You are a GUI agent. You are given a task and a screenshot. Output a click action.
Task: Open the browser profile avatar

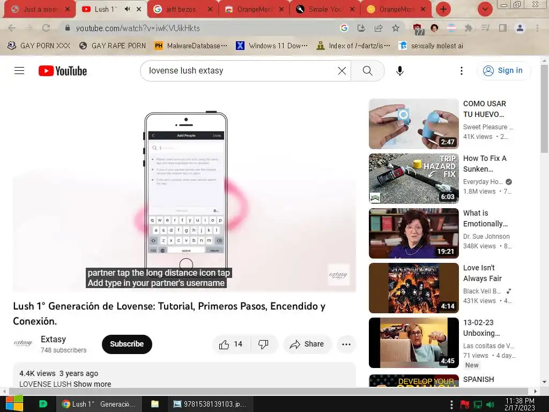point(520,28)
